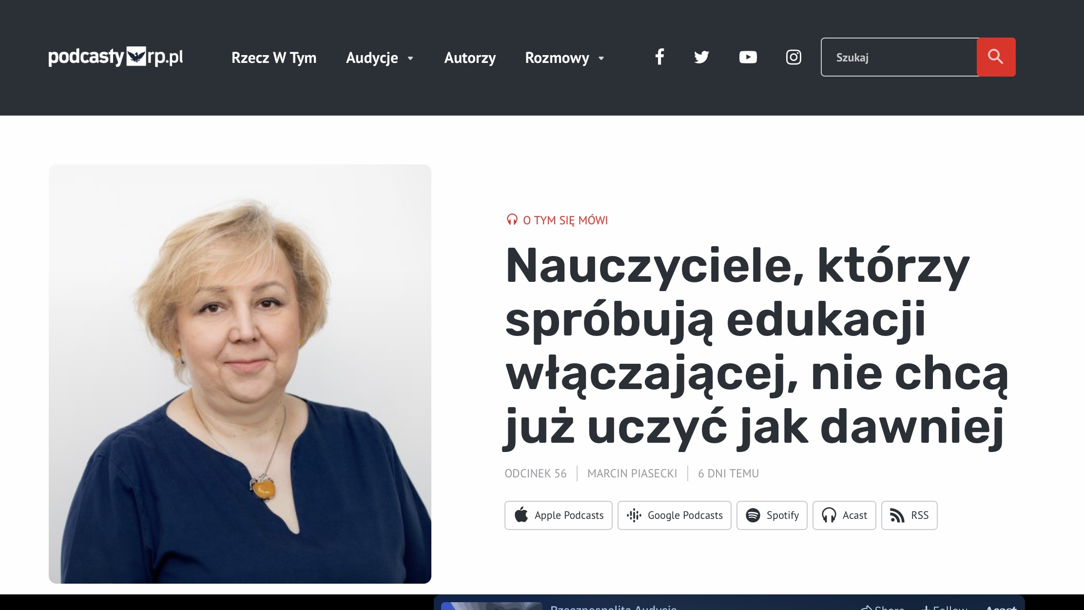Viewport: 1084px width, 610px height.
Task: Click the episode guest portrait photo
Action: tap(240, 374)
